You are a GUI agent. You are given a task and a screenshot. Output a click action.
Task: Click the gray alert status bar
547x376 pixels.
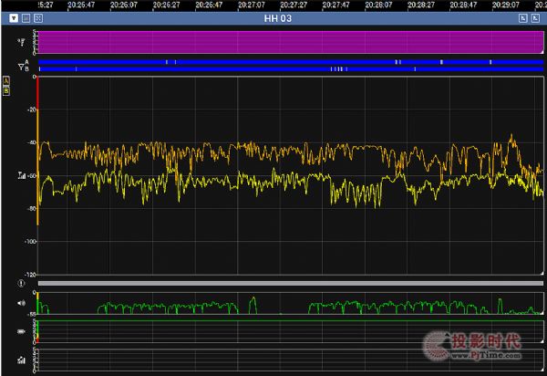pos(290,284)
